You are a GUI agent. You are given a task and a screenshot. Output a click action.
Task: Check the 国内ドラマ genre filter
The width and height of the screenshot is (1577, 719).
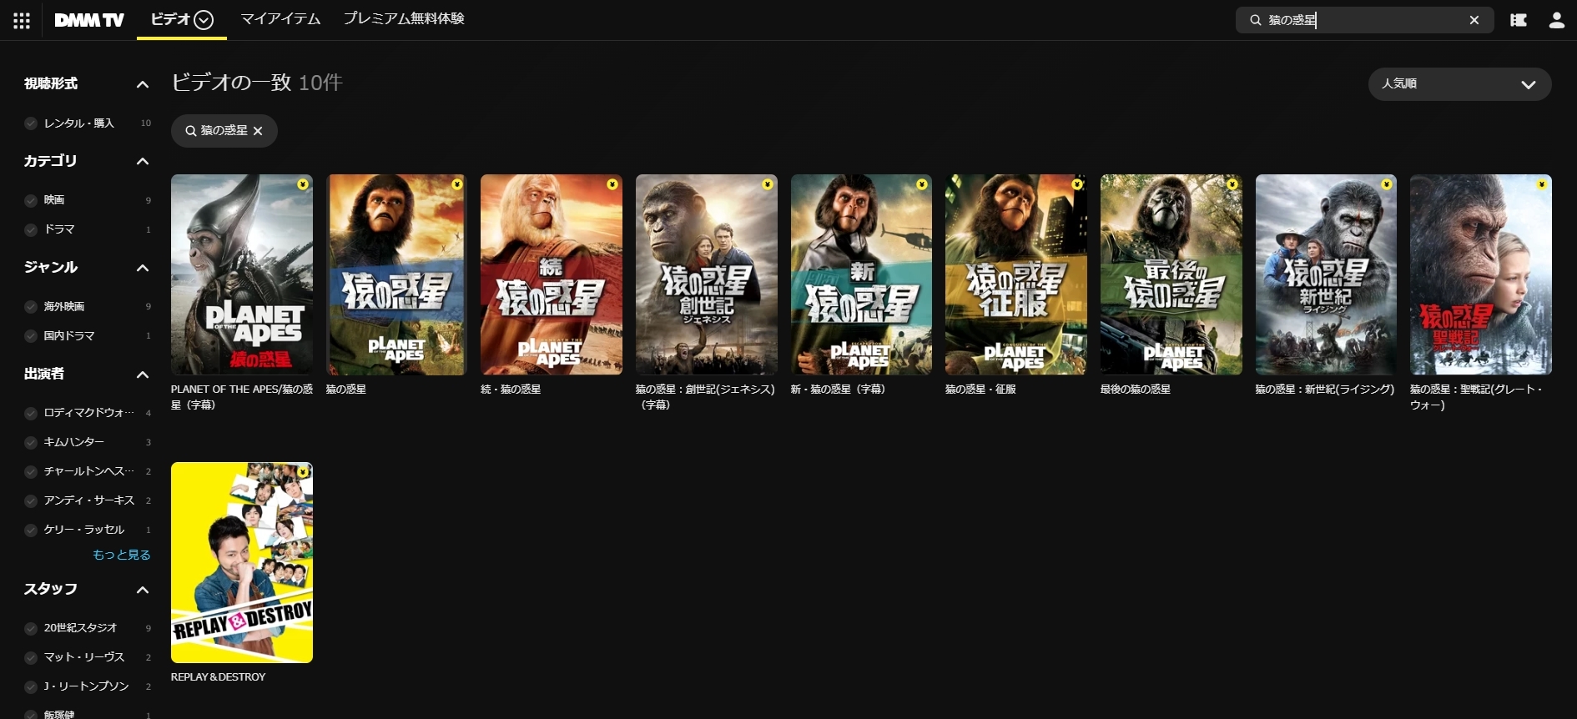[x=31, y=336]
